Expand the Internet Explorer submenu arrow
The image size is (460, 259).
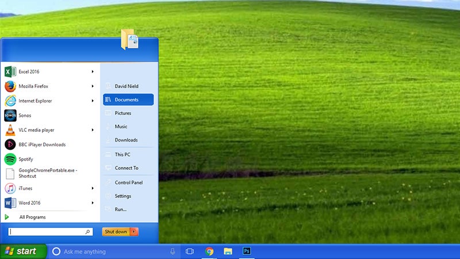point(93,101)
